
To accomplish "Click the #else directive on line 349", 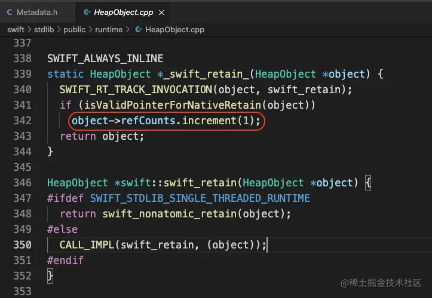I will click(x=63, y=229).
